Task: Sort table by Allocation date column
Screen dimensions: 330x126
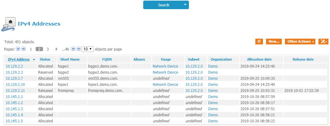Action: pos(259,59)
